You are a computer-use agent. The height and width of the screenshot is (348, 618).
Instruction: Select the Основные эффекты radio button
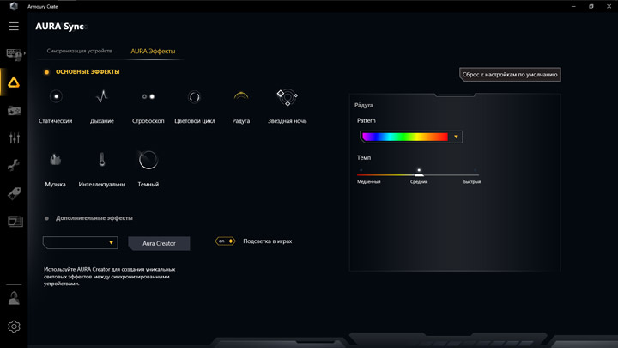(x=46, y=72)
